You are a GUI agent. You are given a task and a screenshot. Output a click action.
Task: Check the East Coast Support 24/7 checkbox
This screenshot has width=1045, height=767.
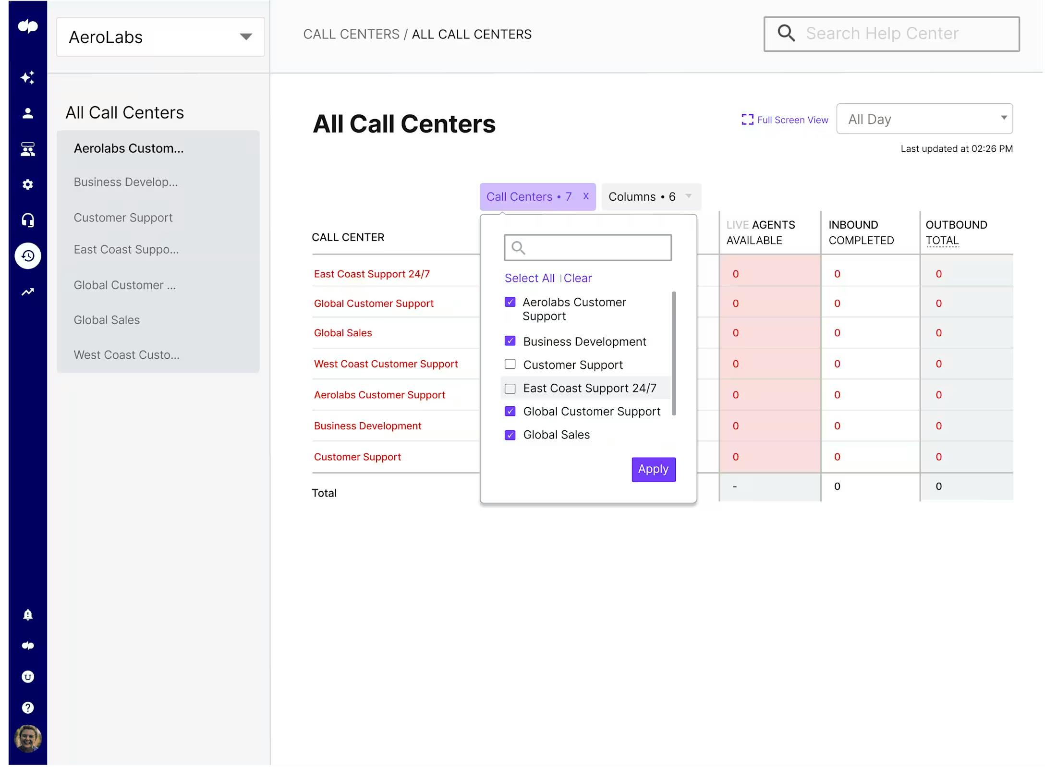point(510,388)
